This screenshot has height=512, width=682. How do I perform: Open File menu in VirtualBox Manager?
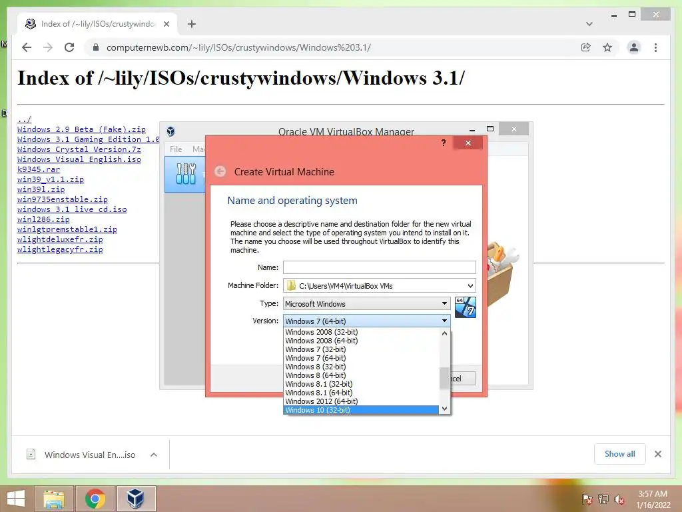pos(176,149)
